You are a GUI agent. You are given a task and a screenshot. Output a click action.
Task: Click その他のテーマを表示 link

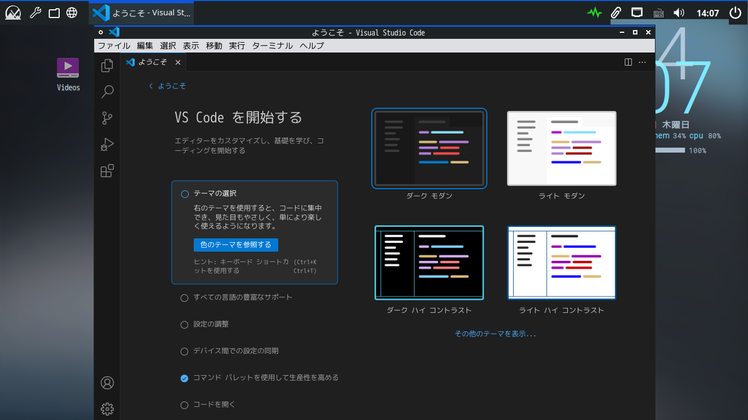coord(496,334)
